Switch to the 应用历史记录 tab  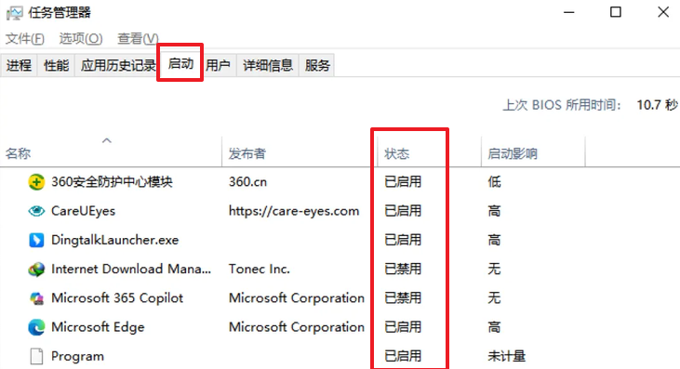coord(118,65)
